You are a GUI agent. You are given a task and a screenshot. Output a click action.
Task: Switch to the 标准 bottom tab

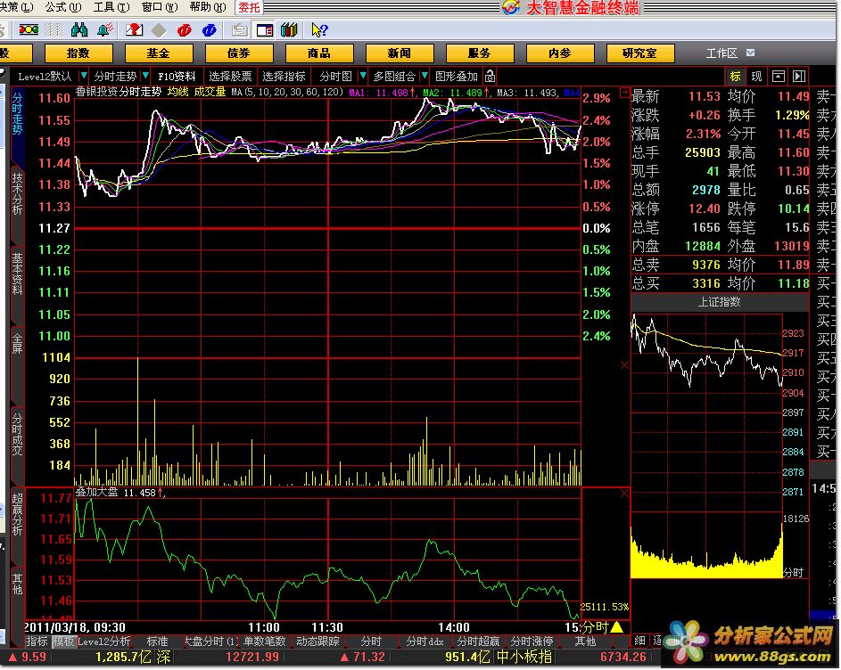(157, 641)
